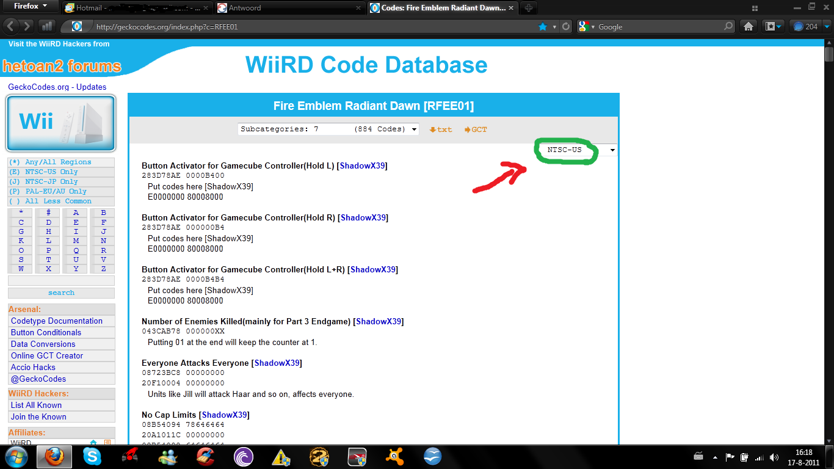Go to the browser home page
The height and width of the screenshot is (469, 834).
tap(749, 26)
